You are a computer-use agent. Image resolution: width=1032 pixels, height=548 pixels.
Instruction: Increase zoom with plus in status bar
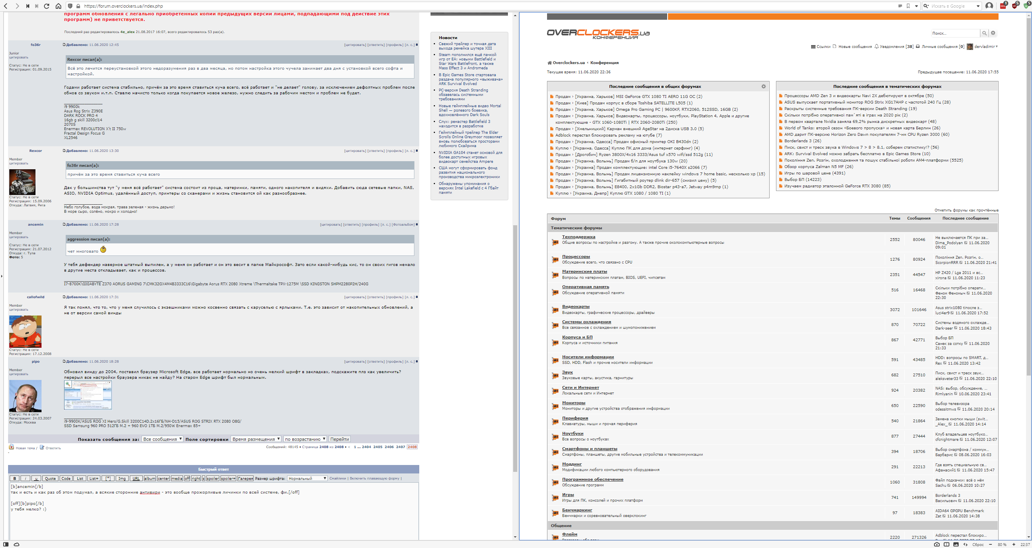(x=1013, y=544)
